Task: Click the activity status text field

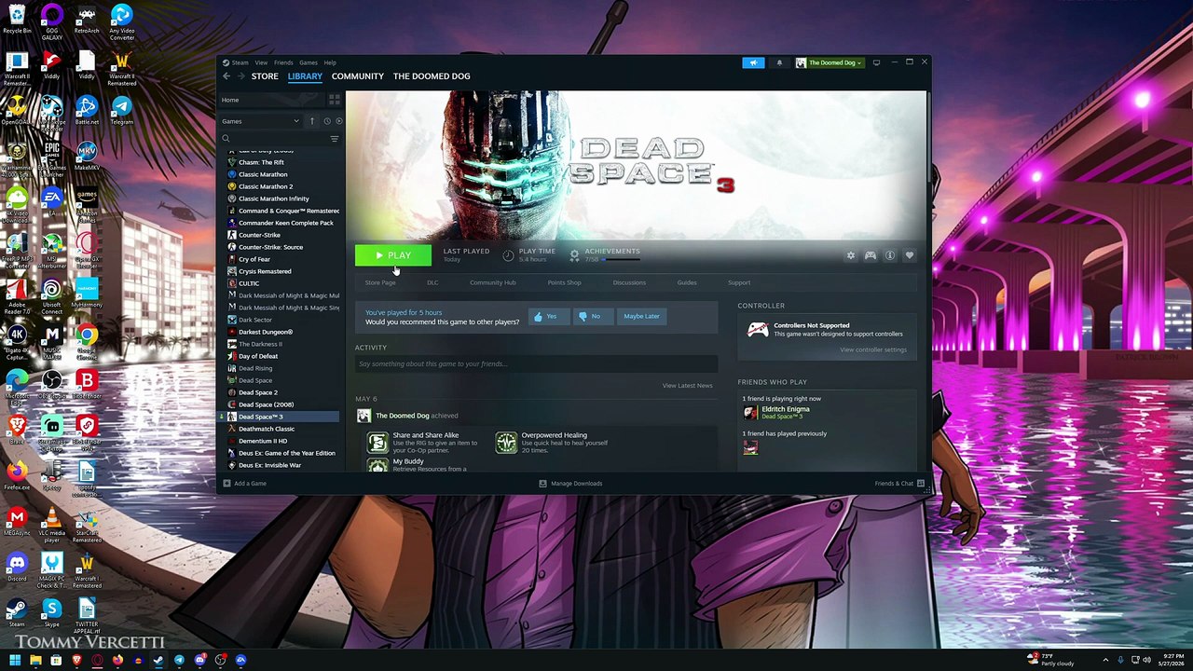Action: coord(536,364)
